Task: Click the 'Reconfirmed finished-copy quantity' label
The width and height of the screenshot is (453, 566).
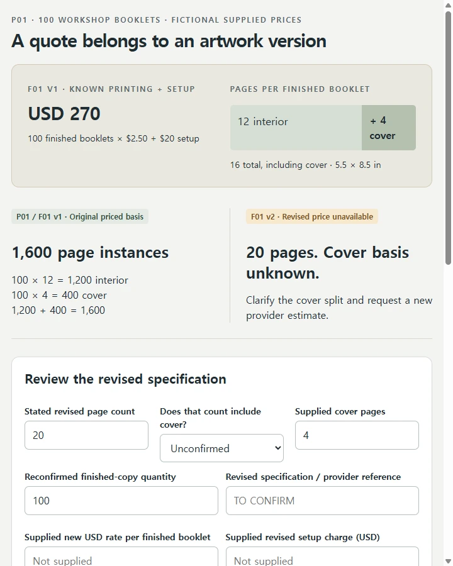Action: 100,477
